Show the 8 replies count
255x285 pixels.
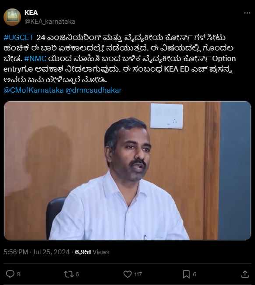point(18,274)
